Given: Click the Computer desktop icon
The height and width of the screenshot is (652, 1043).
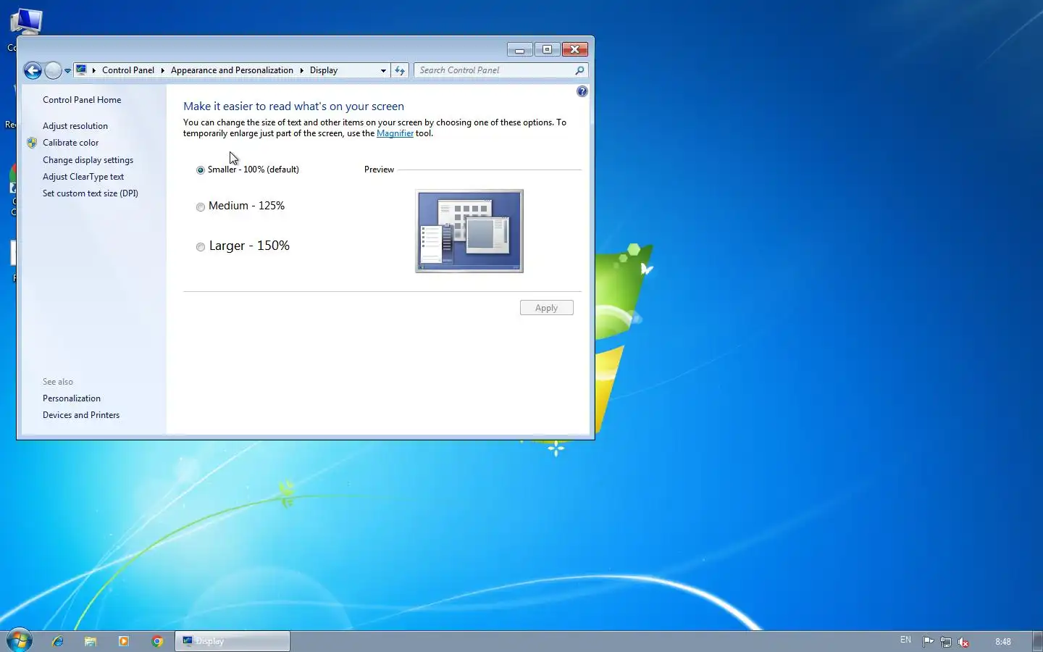Looking at the screenshot, I should 27,23.
